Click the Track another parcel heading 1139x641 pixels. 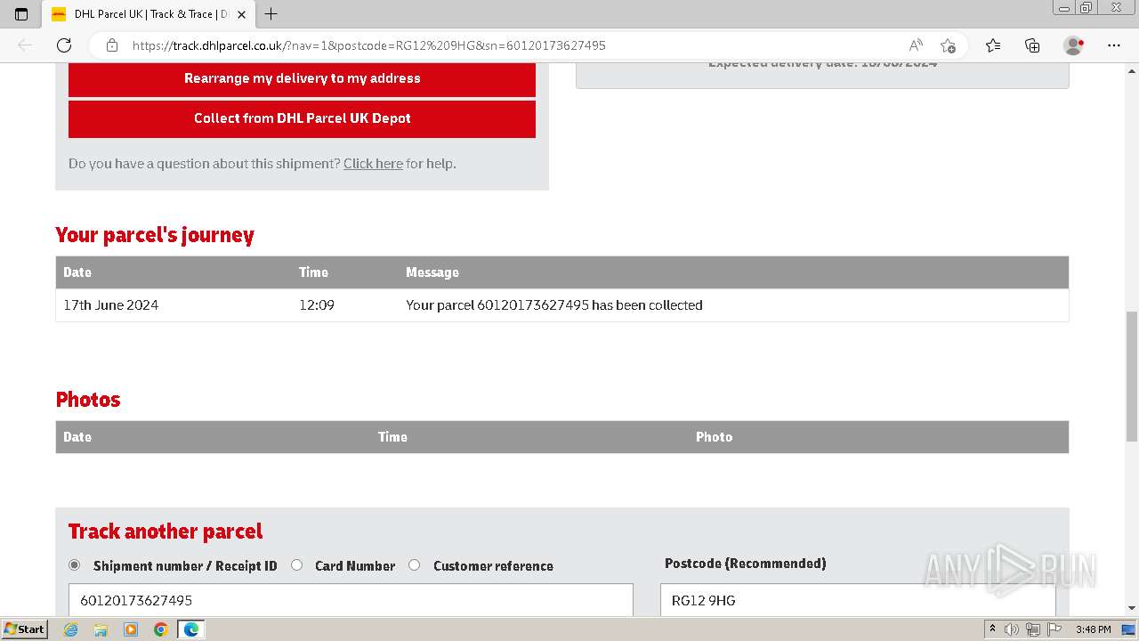coord(166,531)
